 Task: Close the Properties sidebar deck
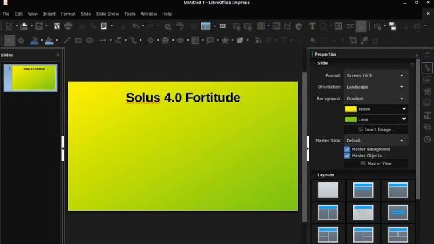tap(417, 56)
